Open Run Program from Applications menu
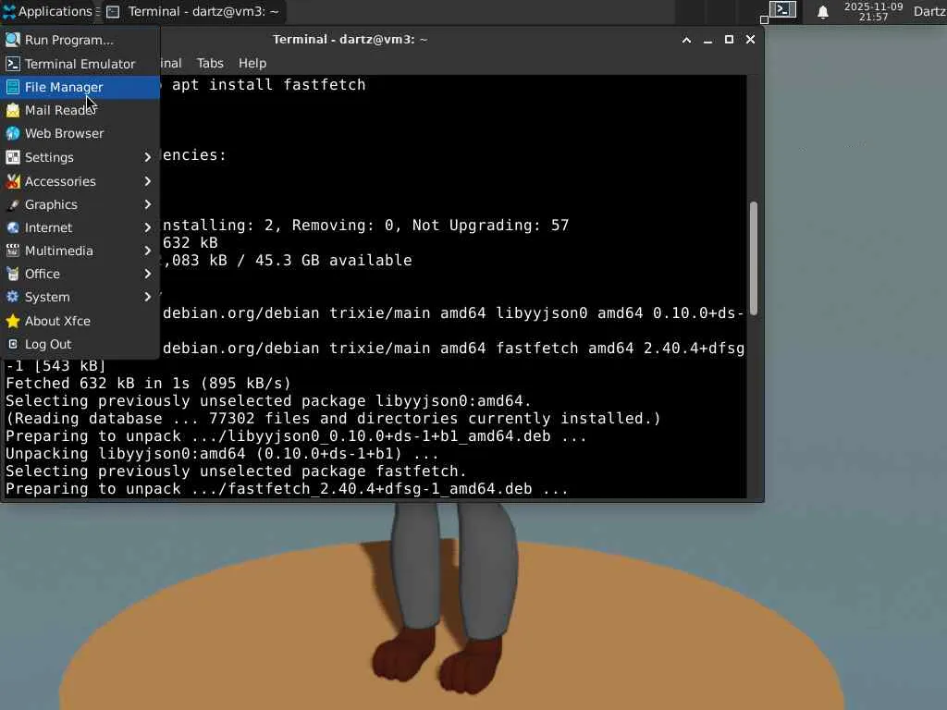The image size is (947, 710). (80, 40)
